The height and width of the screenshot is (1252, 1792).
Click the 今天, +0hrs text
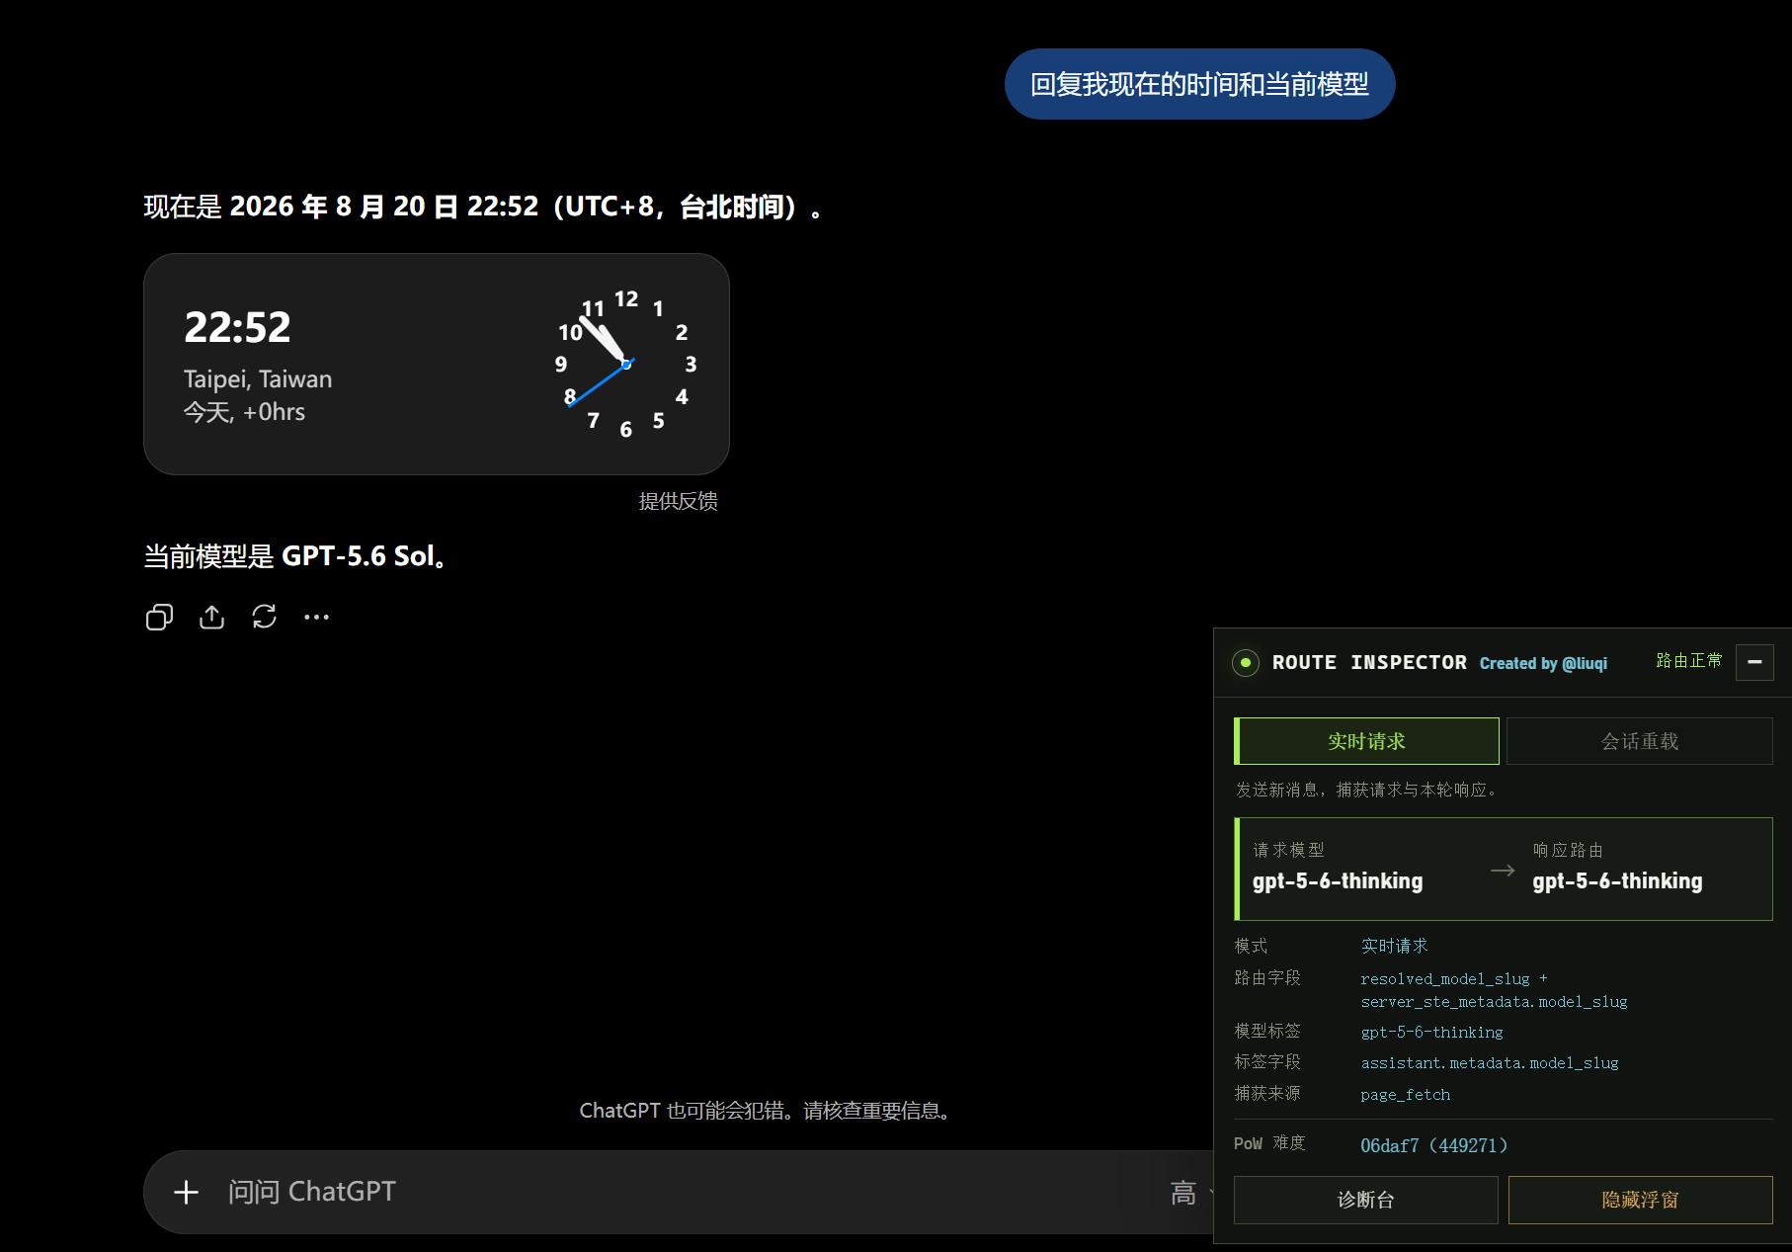tap(244, 412)
